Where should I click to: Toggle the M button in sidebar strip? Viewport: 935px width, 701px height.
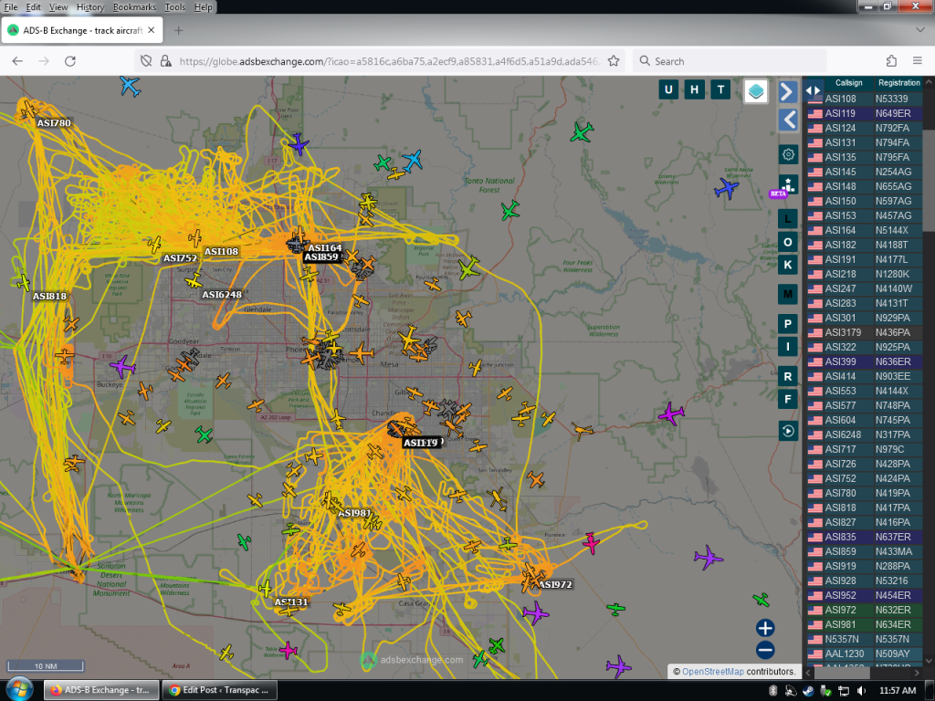(788, 294)
